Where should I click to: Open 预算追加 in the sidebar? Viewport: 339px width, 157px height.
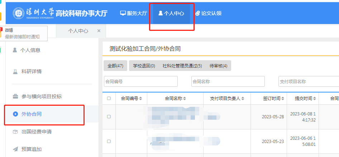32,149
